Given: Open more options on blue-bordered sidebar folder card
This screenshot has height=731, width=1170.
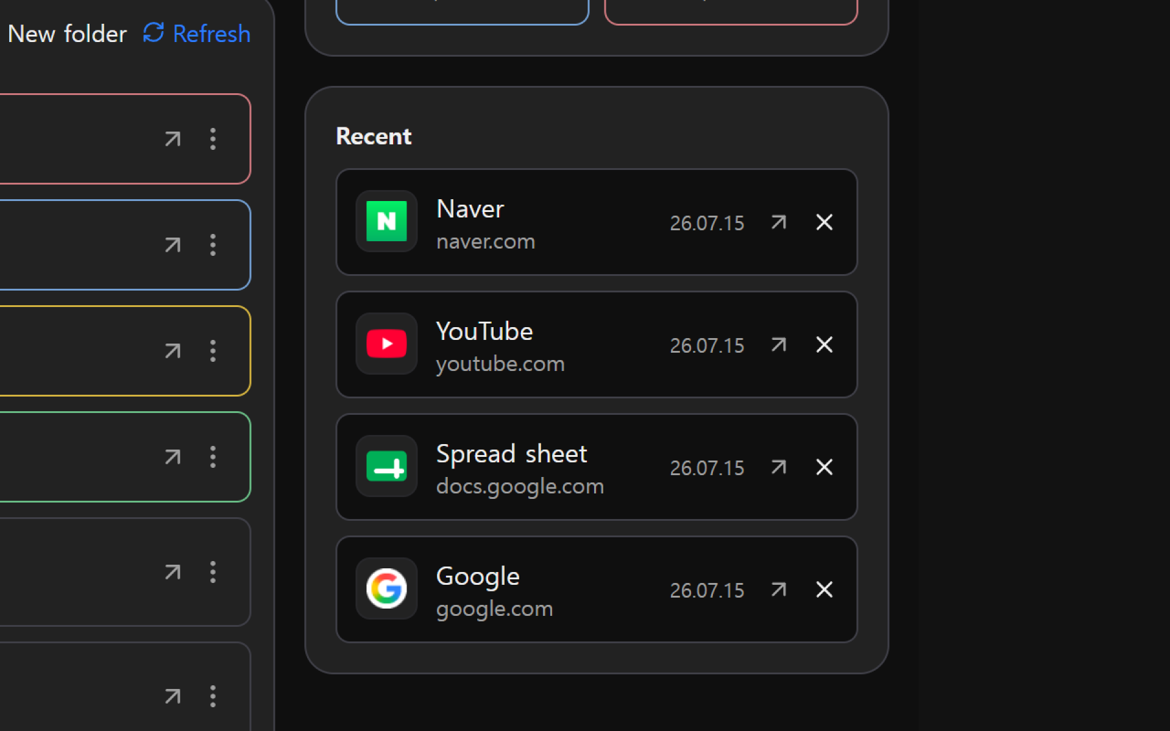Looking at the screenshot, I should (213, 245).
